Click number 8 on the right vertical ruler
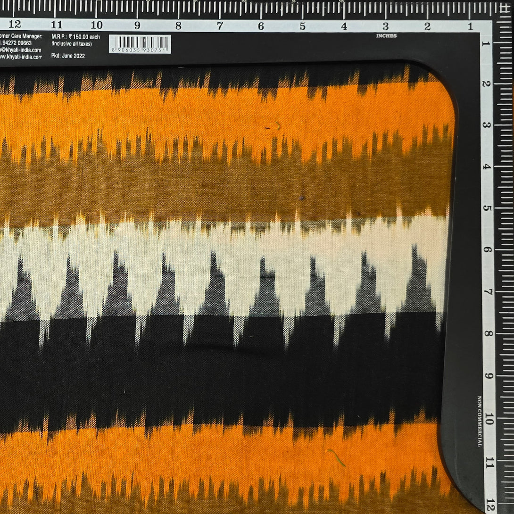This screenshot has height=514, width=514. point(486,334)
